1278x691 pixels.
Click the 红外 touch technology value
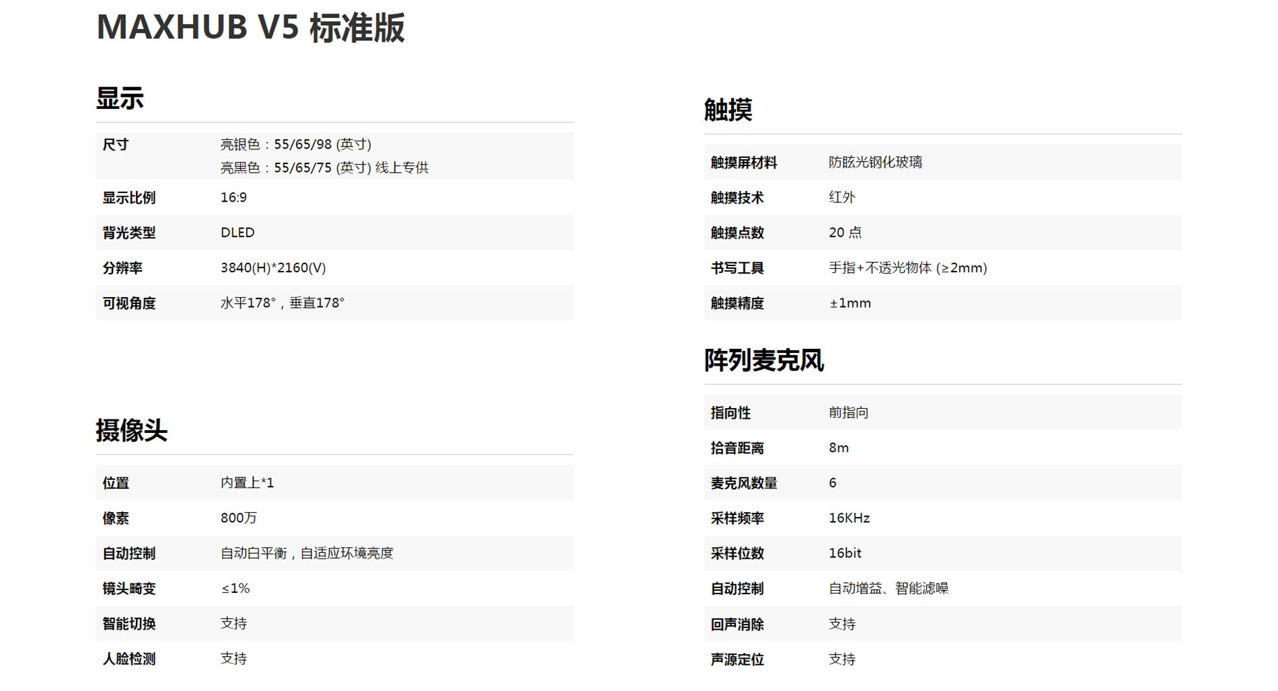click(x=842, y=198)
